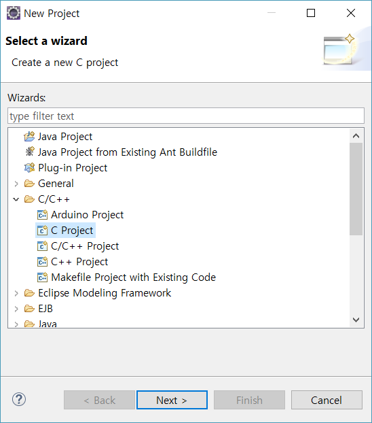Viewport: 372px width, 423px height.
Task: Click the Makefile Project icon
Action: (42, 277)
